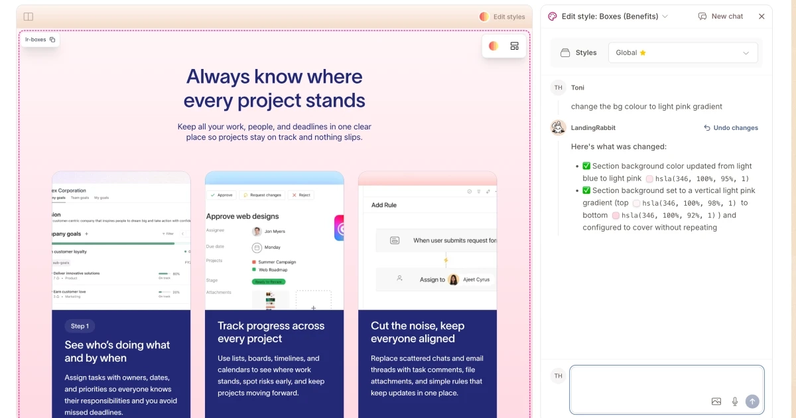Click the Edit styles button
The height and width of the screenshot is (418, 796).
[x=502, y=17]
